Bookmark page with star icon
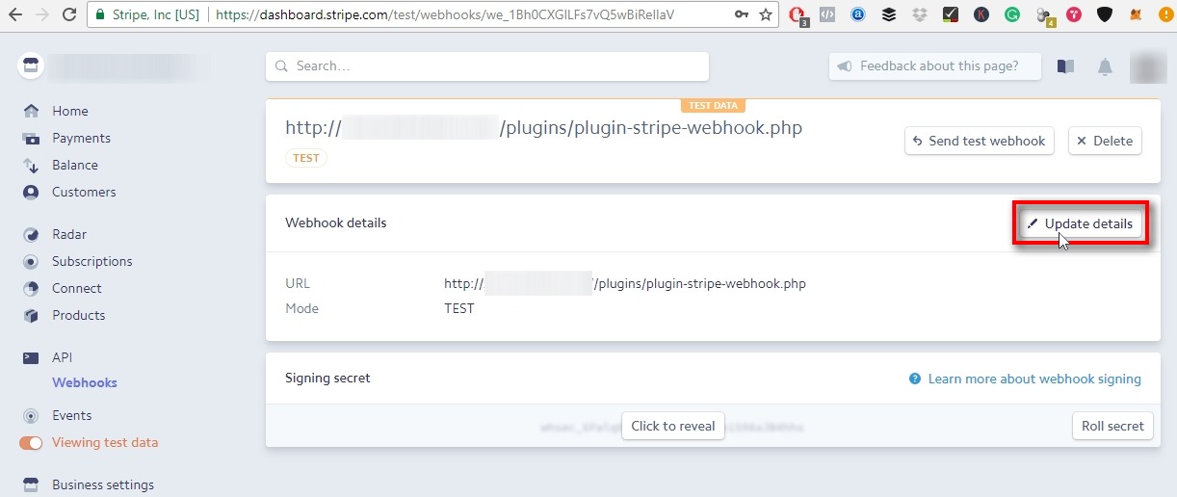The image size is (1177, 497). (x=766, y=14)
